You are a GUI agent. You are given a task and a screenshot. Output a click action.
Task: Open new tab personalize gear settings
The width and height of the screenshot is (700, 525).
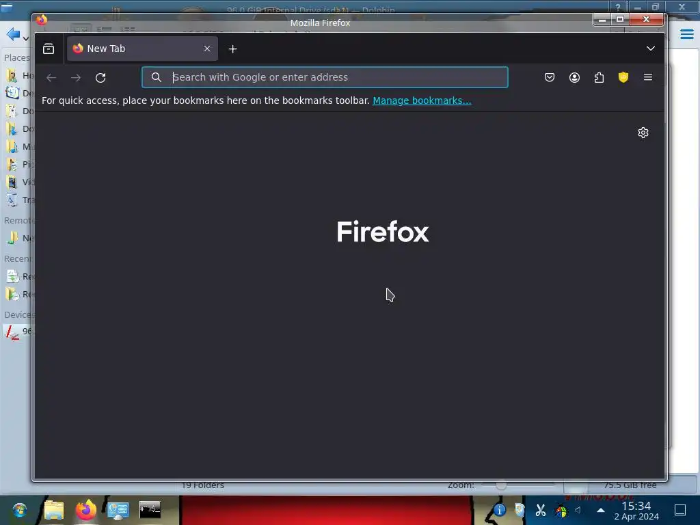coord(643,133)
